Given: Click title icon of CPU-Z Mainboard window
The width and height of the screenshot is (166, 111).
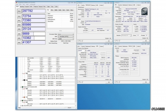Looking at the screenshot, I should (78, 3).
